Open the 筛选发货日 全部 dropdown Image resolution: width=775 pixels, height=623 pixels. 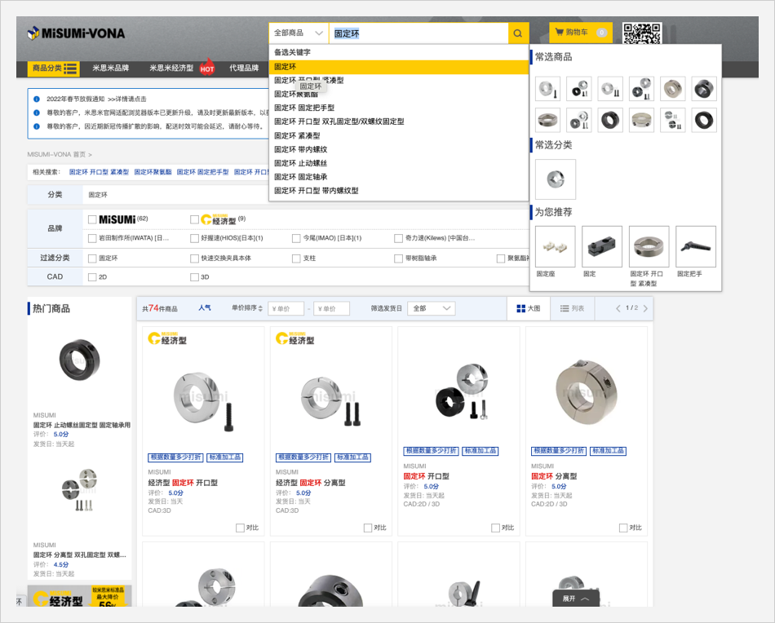pos(431,308)
